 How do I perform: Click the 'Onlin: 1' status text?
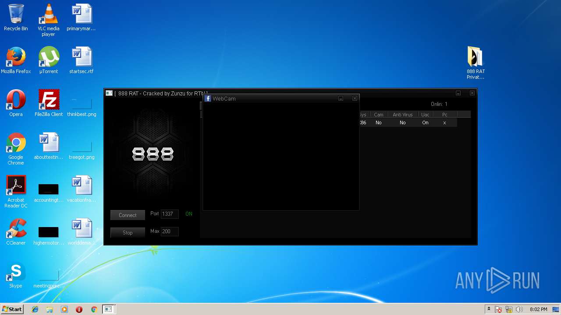[439, 104]
